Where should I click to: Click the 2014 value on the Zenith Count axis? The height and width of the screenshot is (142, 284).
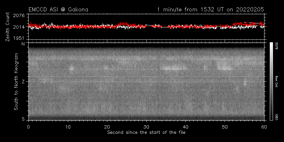click(19, 27)
